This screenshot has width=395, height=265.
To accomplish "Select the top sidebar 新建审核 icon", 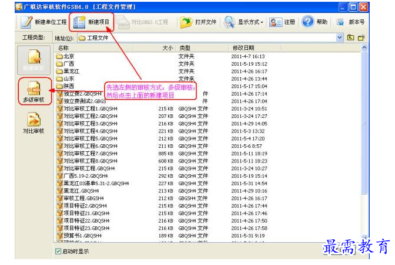I will [34, 60].
